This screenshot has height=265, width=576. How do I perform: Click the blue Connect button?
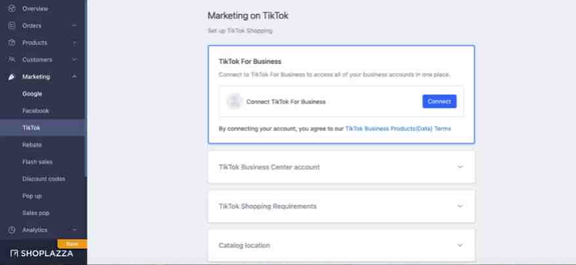440,102
